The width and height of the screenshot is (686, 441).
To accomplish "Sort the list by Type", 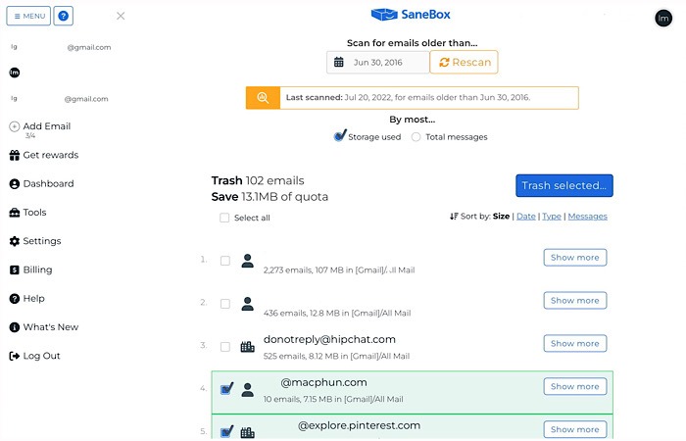I will click(x=552, y=217).
